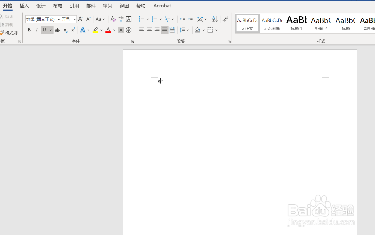Open the font name combo box

click(43, 19)
